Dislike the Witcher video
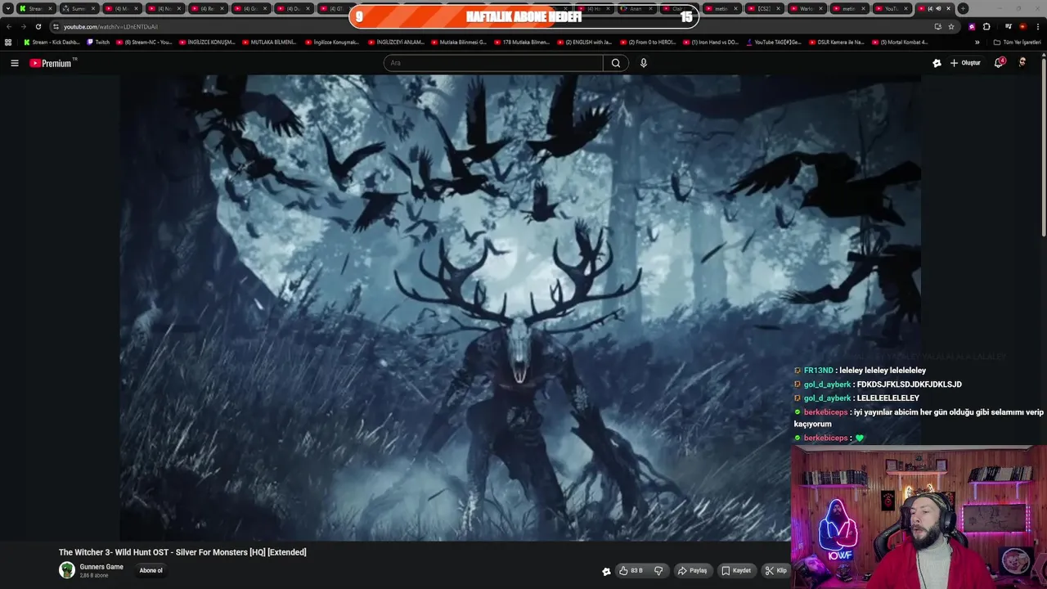The width and height of the screenshot is (1047, 589). [x=658, y=571]
